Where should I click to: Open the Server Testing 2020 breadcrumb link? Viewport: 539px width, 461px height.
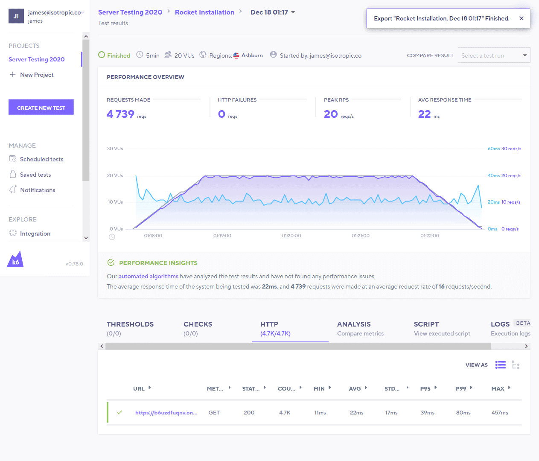coord(130,12)
